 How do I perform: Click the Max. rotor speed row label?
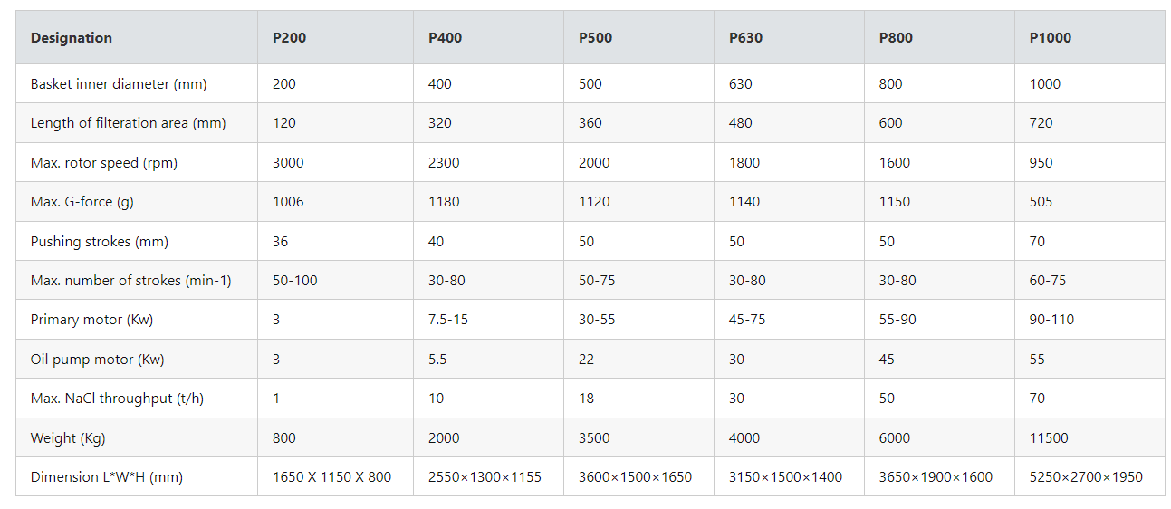(x=104, y=163)
